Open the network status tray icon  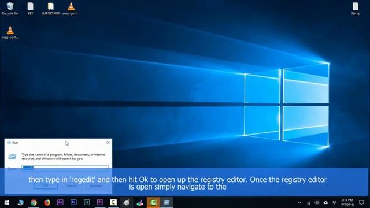tap(308, 203)
